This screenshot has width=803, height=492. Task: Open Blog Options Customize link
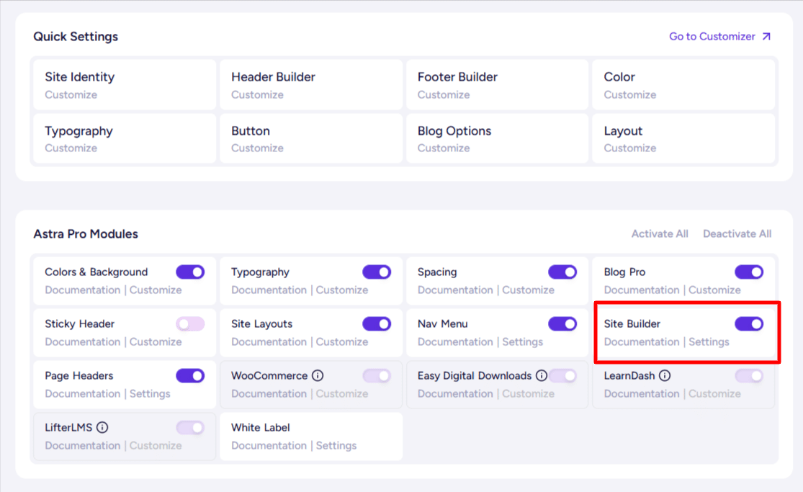click(444, 148)
